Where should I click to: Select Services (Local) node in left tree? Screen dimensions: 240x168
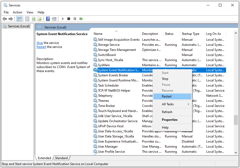point(17,26)
